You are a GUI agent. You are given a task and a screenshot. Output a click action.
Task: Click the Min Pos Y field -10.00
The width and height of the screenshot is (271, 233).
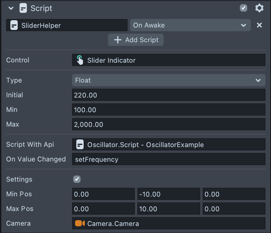click(x=168, y=194)
